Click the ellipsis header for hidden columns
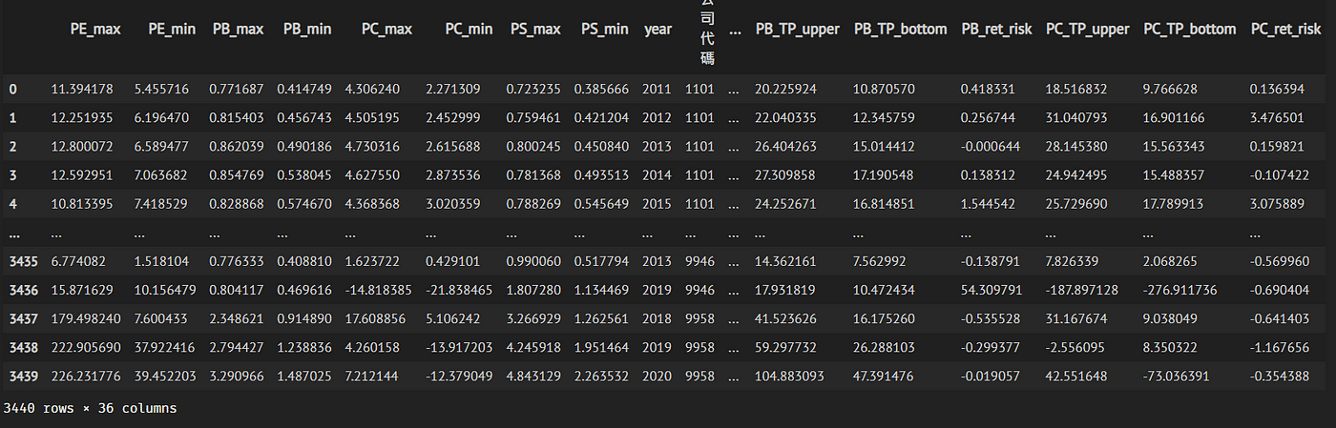 [734, 29]
